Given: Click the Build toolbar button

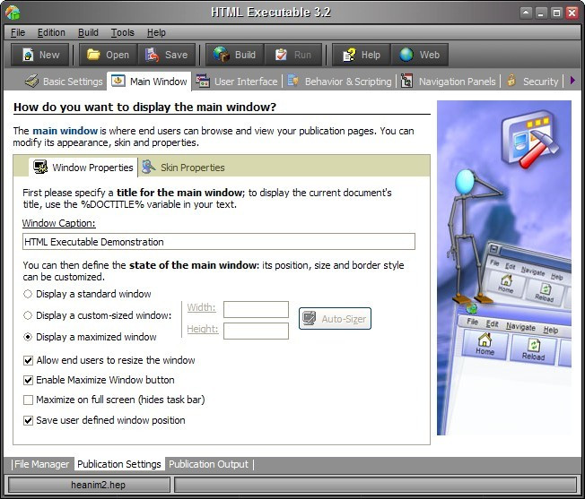Looking at the screenshot, I should pos(235,55).
